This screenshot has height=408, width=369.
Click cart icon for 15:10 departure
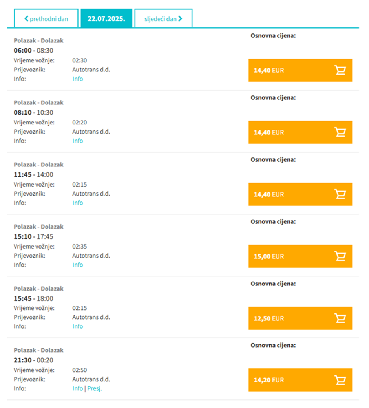tap(340, 256)
